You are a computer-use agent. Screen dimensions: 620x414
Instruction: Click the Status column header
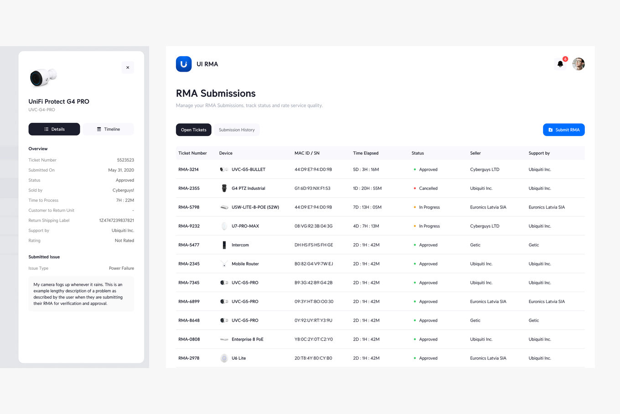(418, 153)
